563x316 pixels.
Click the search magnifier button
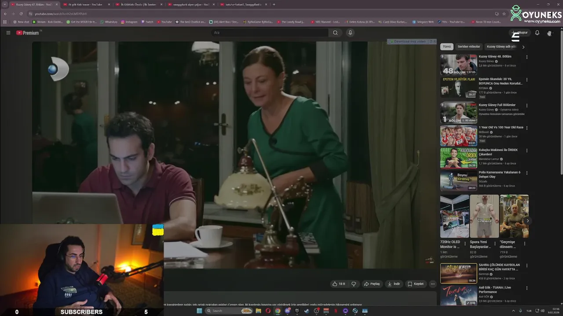pos(335,32)
